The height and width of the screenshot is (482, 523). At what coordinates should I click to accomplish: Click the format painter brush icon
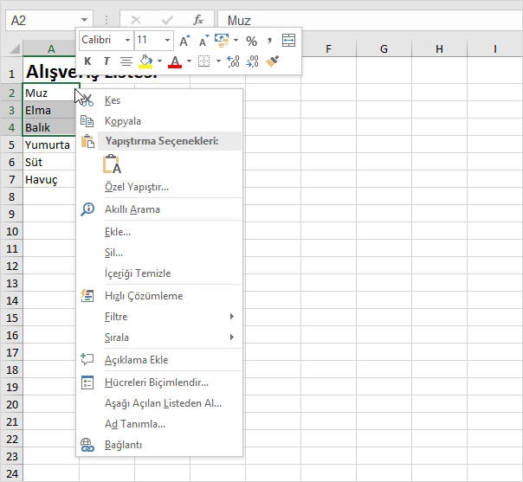(272, 61)
